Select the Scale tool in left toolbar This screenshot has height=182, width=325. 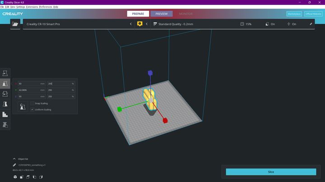(5, 84)
